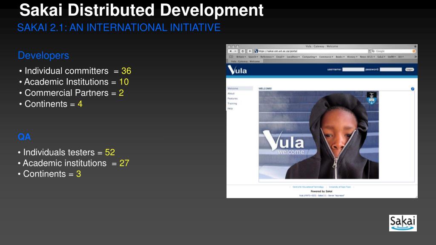Open the Reference bookmarks dropdown
Image resolution: width=436 pixels, height=245 pixels.
coord(267,57)
